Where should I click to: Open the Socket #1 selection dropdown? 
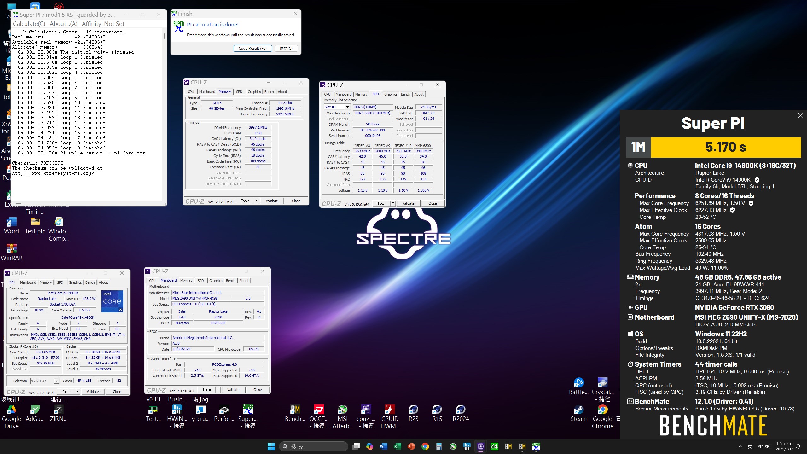click(x=44, y=381)
